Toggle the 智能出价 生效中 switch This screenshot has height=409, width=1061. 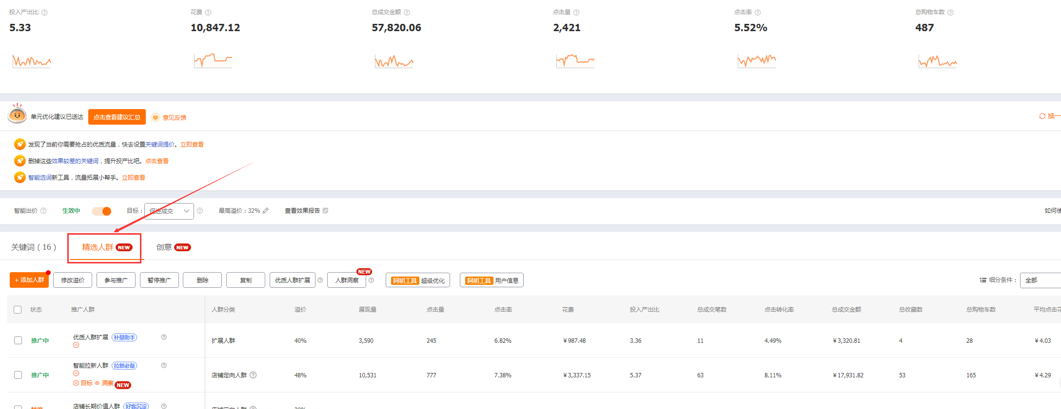pyautogui.click(x=101, y=211)
